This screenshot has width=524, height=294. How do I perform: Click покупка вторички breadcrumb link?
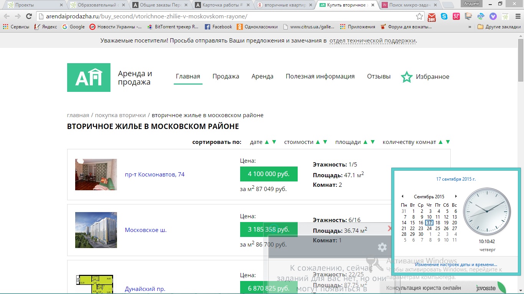120,115
